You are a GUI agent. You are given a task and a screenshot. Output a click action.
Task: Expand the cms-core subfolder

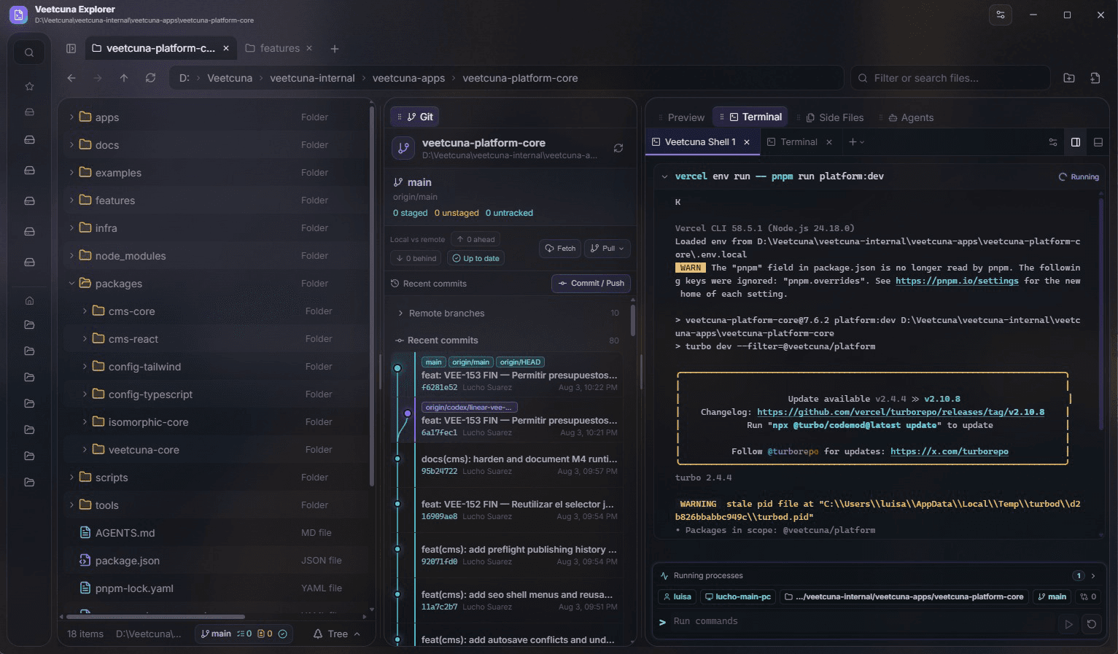point(85,311)
